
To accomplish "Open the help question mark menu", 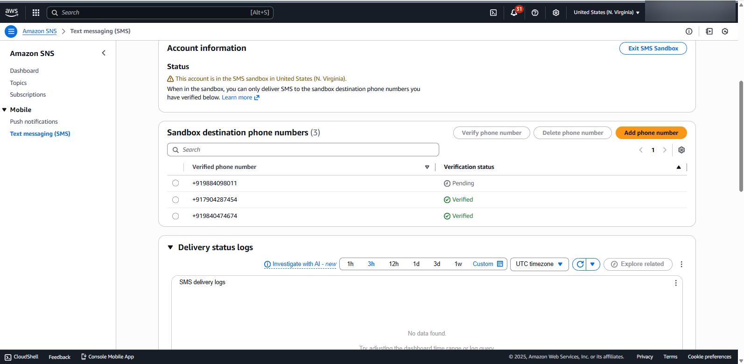I will point(535,13).
